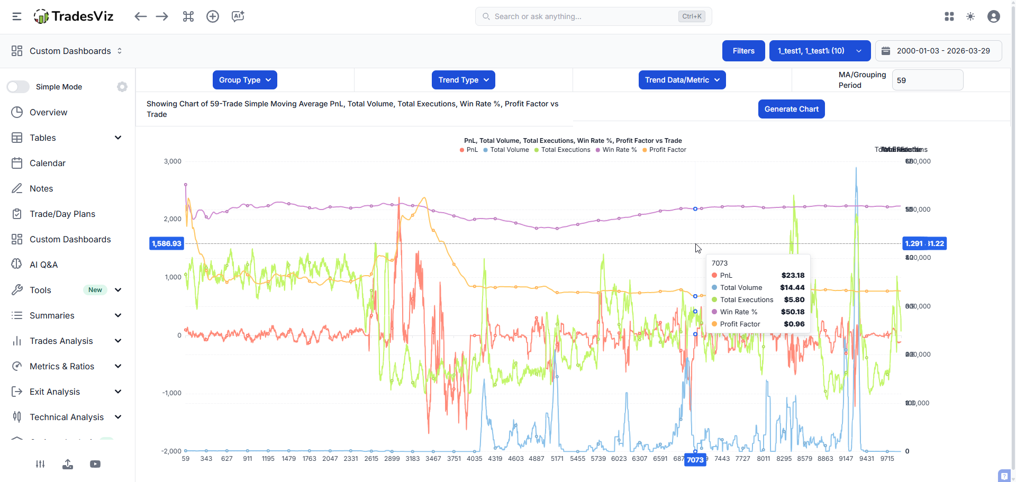Open the user account profile icon
Viewport: 1016px width, 482px height.
click(x=994, y=16)
